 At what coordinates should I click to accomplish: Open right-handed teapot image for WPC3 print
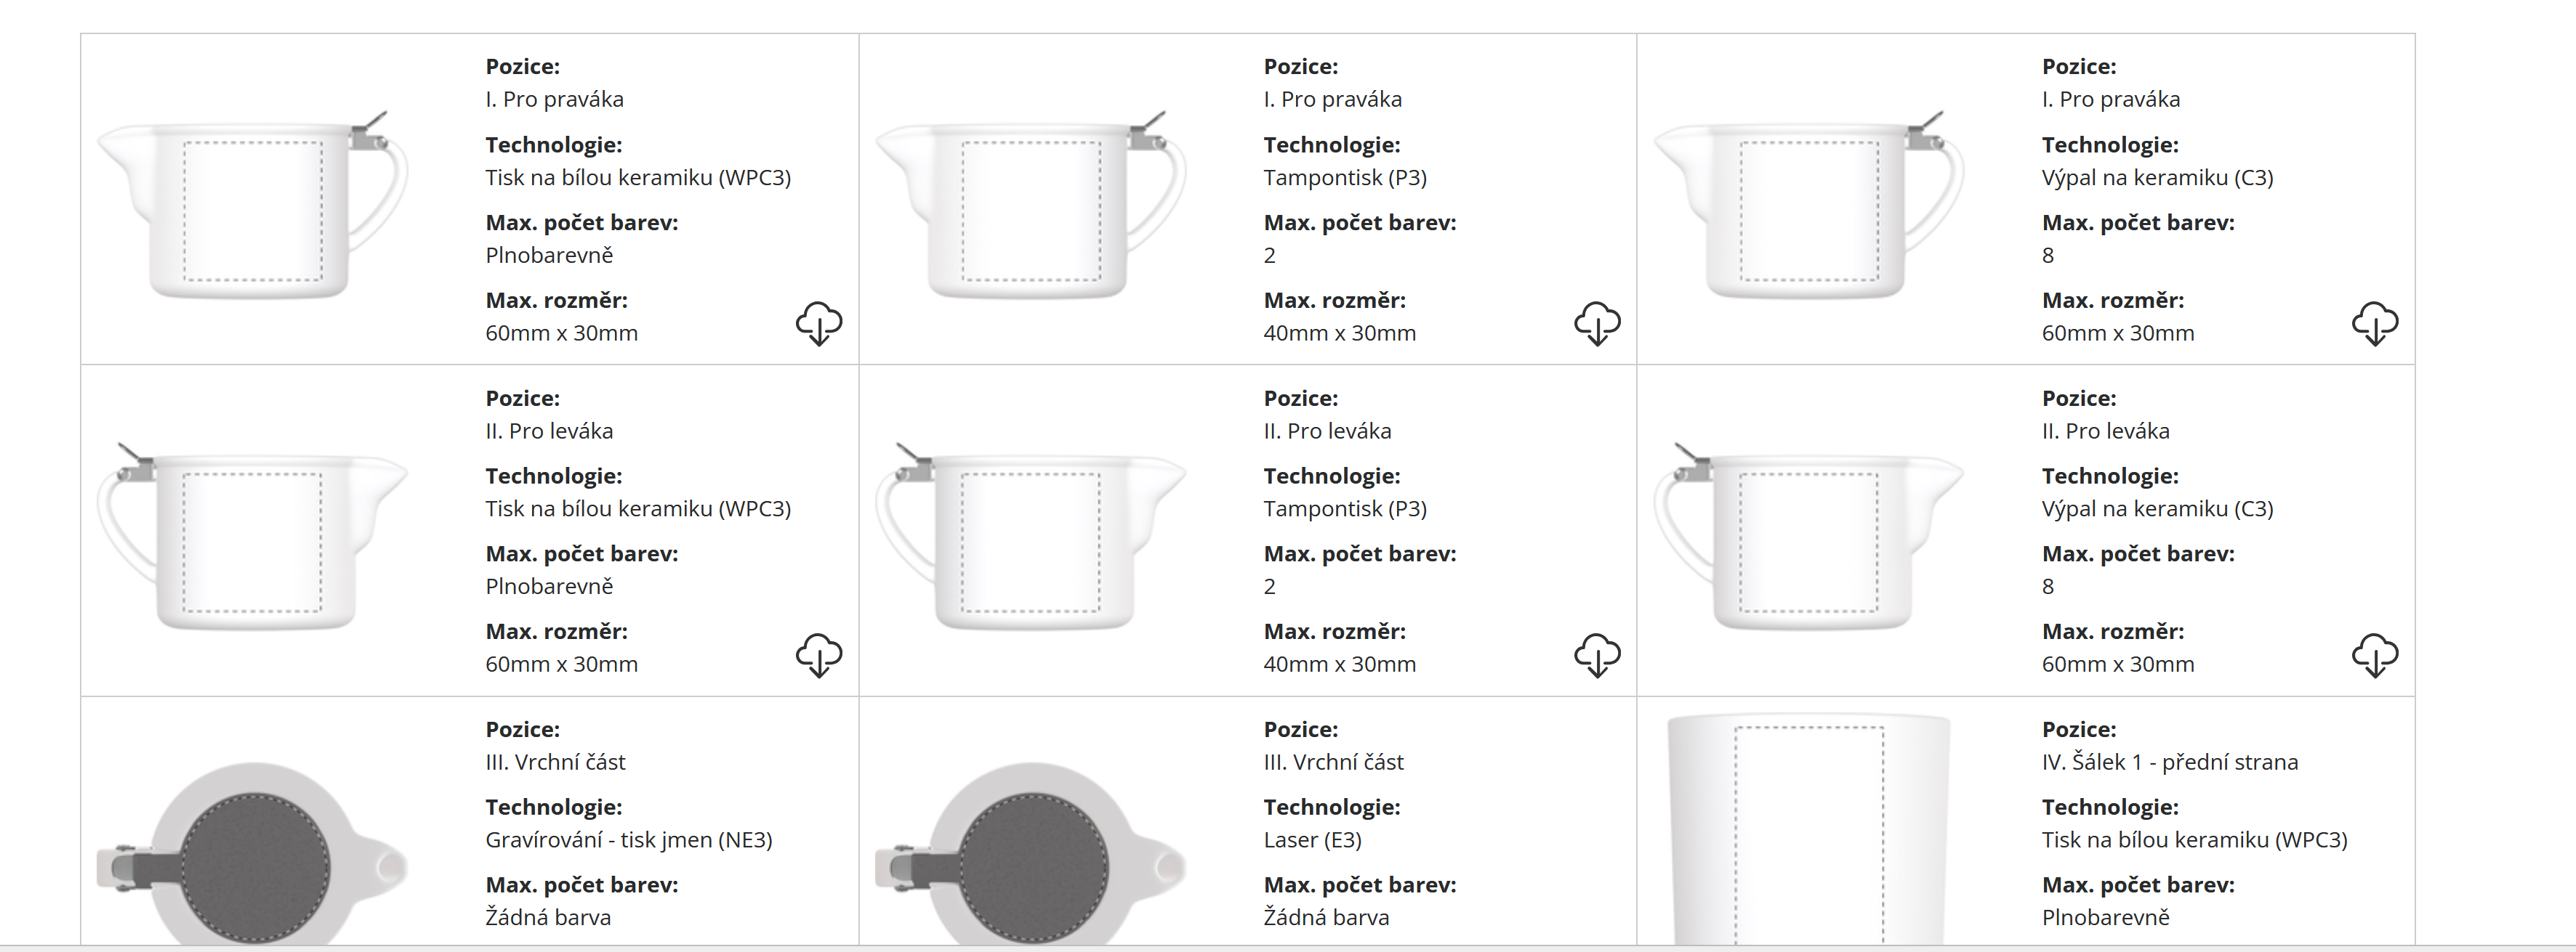click(252, 206)
